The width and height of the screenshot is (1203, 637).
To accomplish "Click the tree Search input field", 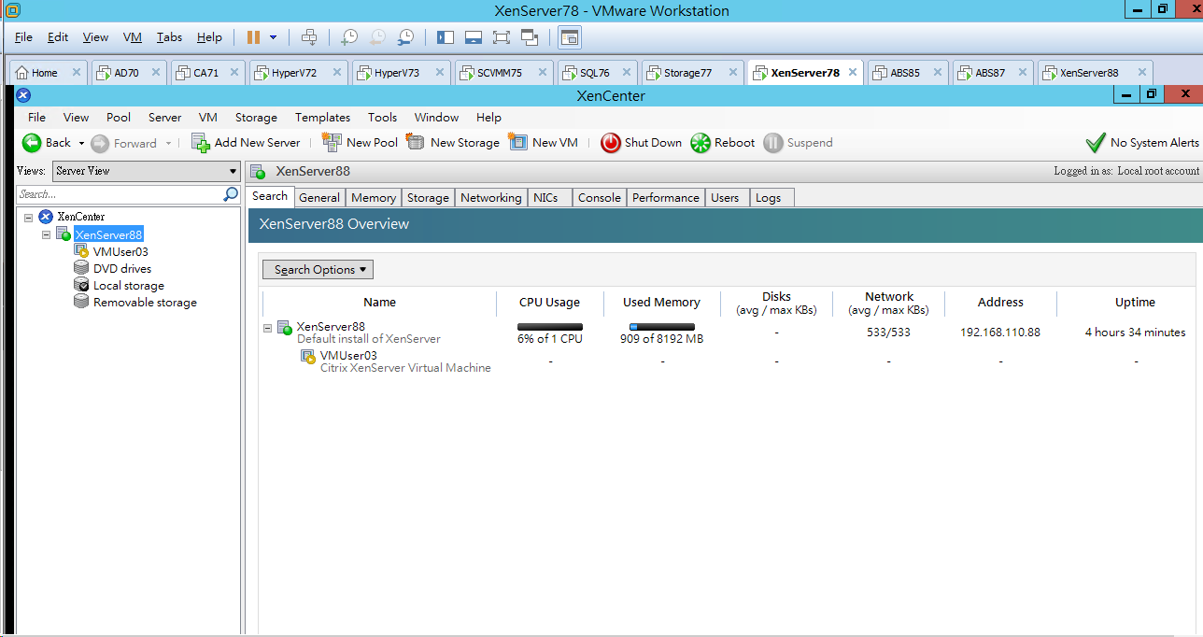I will pos(120,194).
